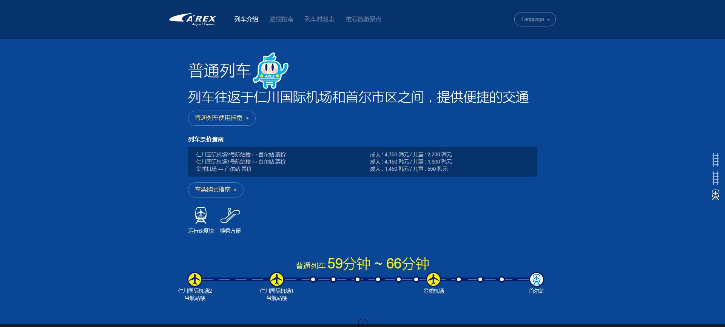The width and height of the screenshot is (725, 327).
Task: Select the 仁川国际机场2号航站楼 ↔ 首尔站 票价 row
Action: pyautogui.click(x=241, y=154)
